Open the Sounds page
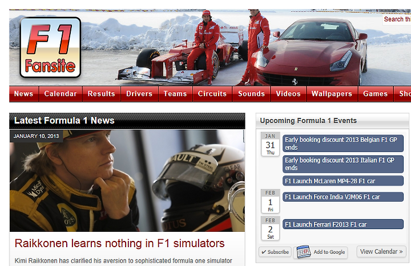The image size is (411, 266). coord(251,93)
